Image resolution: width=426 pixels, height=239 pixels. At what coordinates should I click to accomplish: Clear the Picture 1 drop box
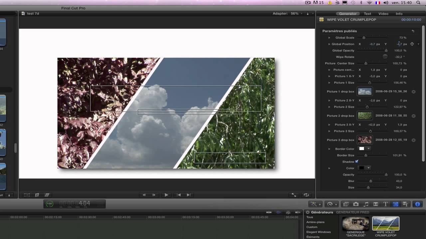click(x=414, y=92)
